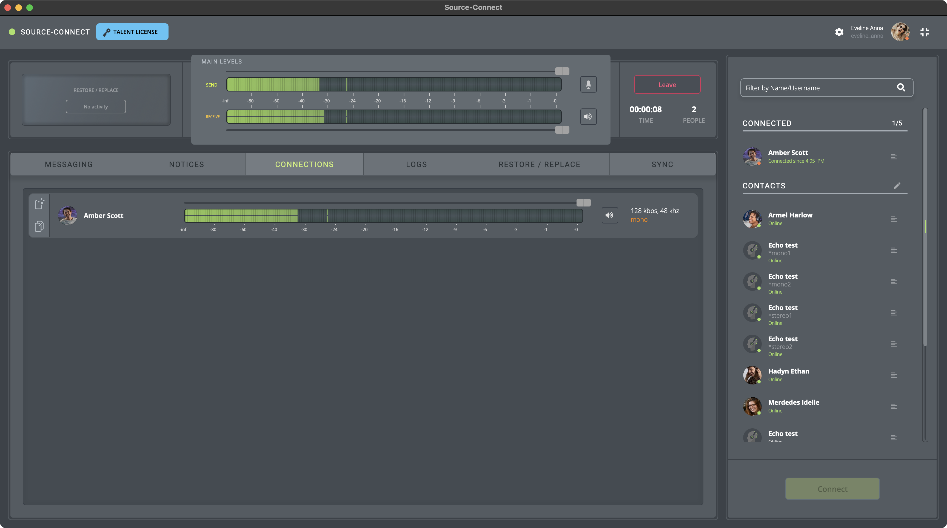Expand menu for connected Amber Scott

[894, 157]
